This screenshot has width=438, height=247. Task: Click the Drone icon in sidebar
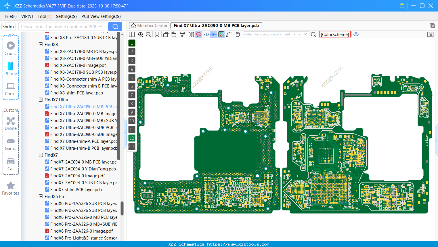10,121
